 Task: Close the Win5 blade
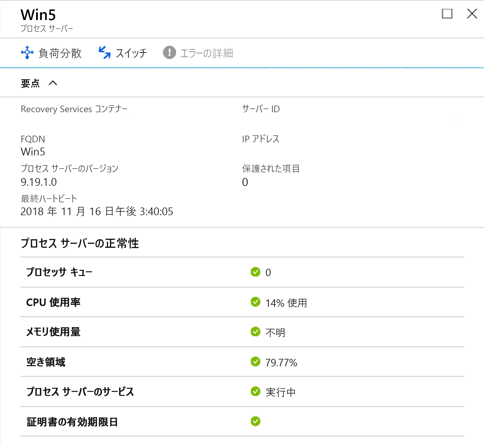(x=472, y=13)
